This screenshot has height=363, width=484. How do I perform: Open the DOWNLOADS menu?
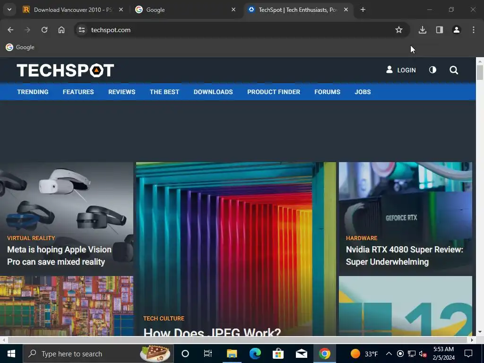point(213,92)
